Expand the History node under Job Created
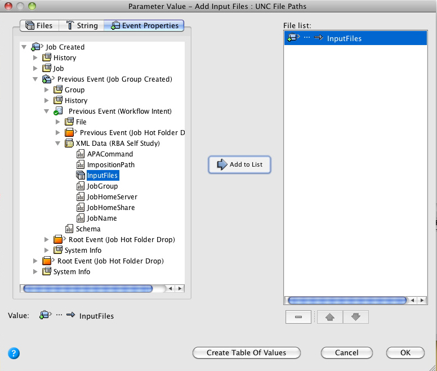Screen dimensions: 437x371 point(35,57)
